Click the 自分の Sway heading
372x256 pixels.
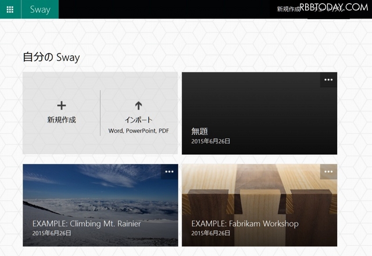[x=51, y=57]
